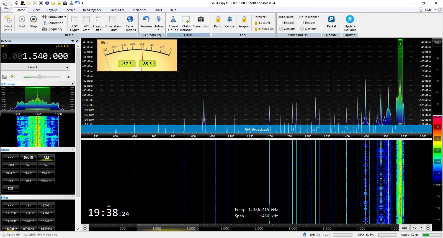Open Calibration in Radio group

tap(53, 23)
